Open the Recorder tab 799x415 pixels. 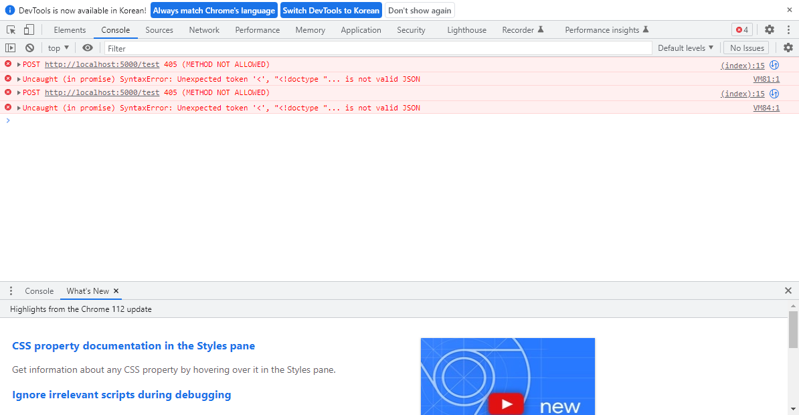(x=523, y=30)
